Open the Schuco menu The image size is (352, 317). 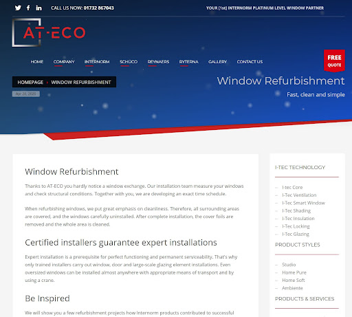[x=129, y=62]
